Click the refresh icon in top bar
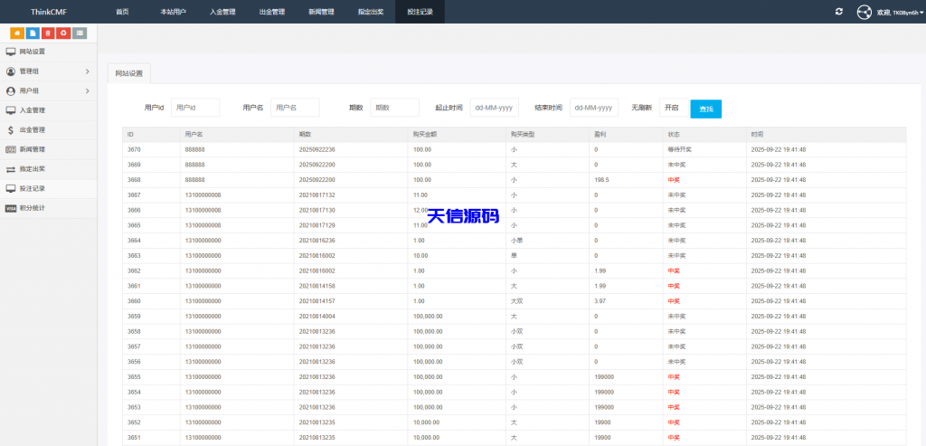The width and height of the screenshot is (926, 446). coord(839,12)
